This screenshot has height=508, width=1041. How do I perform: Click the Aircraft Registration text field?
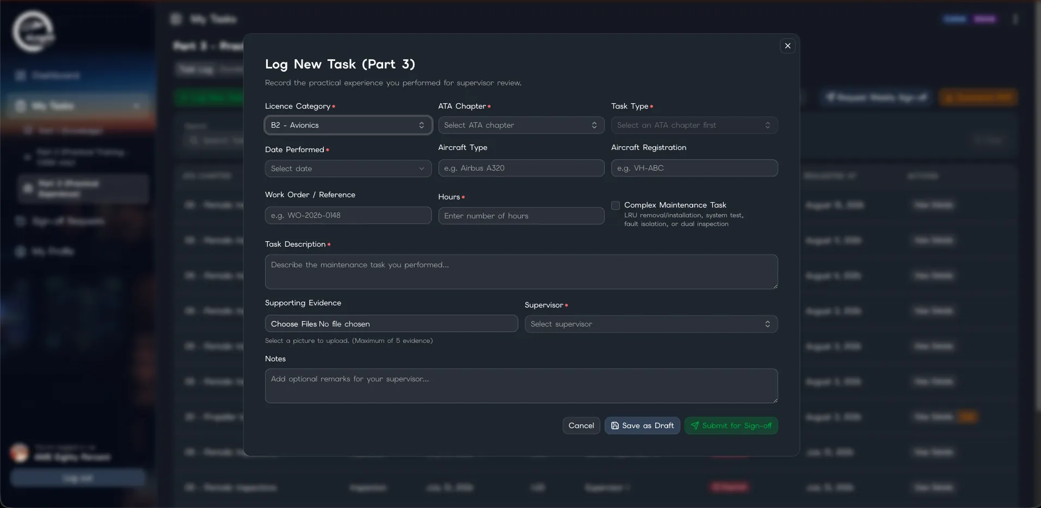[694, 168]
